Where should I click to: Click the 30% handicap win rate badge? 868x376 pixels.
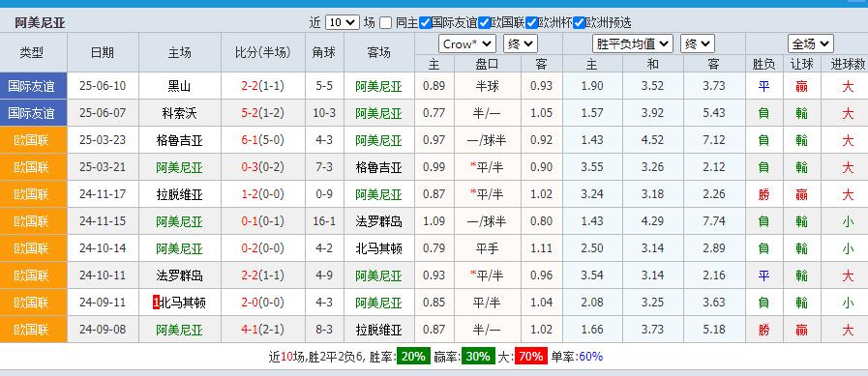(478, 357)
